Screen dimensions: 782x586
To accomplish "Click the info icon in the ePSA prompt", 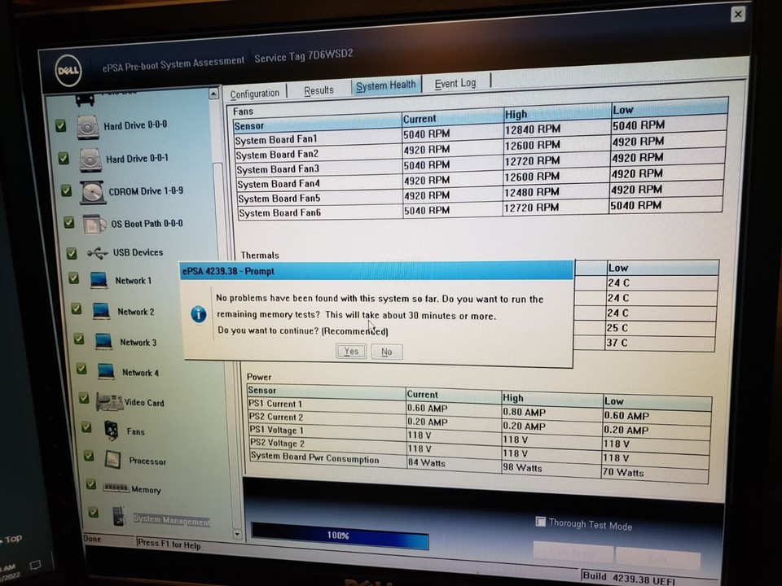I will coord(198,313).
